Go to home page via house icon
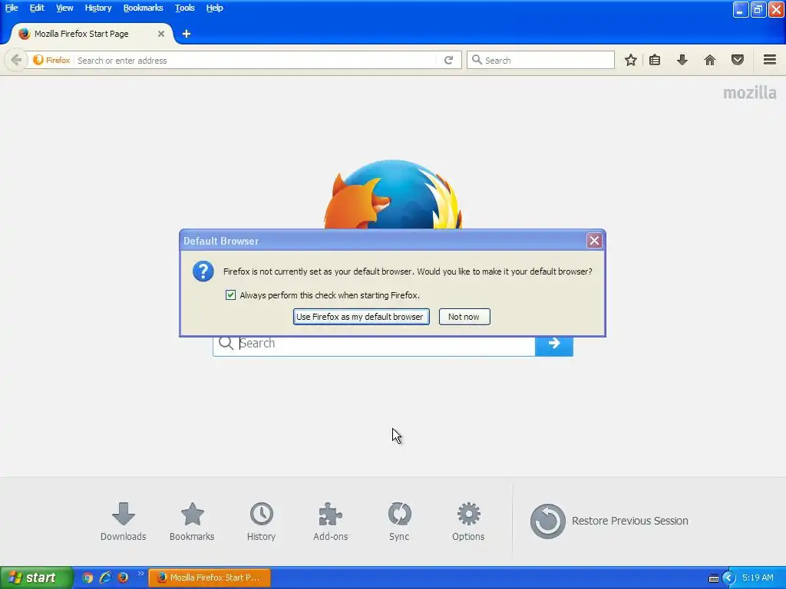This screenshot has width=786, height=589. click(x=710, y=60)
